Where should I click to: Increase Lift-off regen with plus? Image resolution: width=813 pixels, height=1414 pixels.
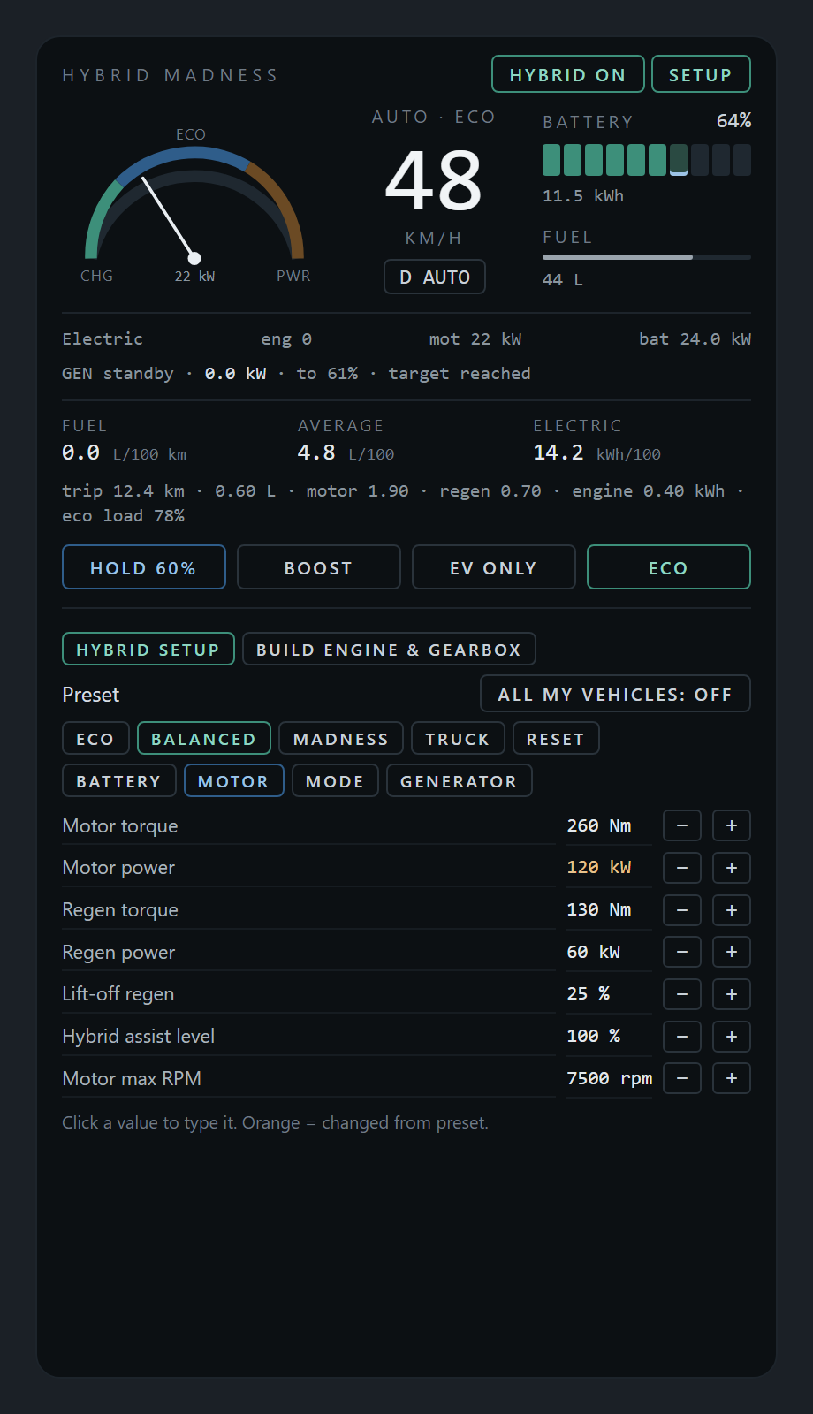click(x=732, y=994)
